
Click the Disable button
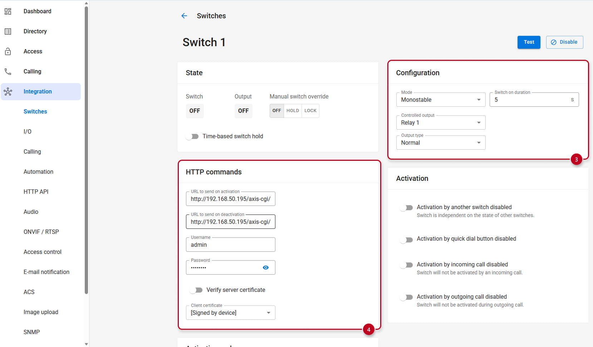tap(564, 42)
